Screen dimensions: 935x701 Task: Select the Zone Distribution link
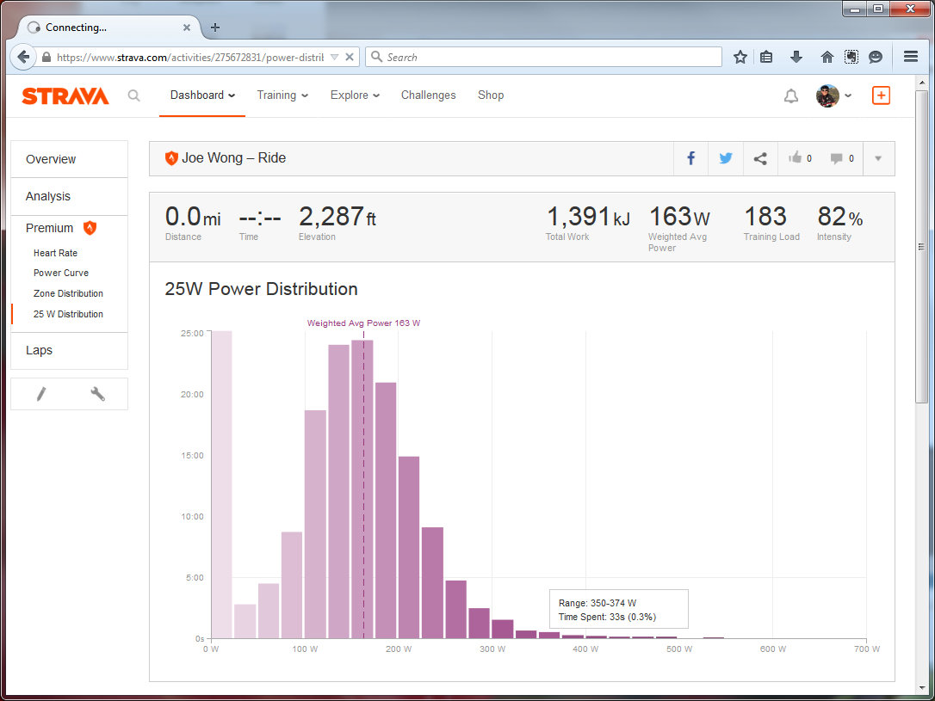(x=68, y=293)
